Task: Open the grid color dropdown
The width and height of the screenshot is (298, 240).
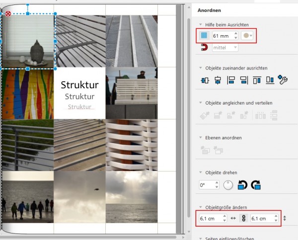Action: (247, 36)
